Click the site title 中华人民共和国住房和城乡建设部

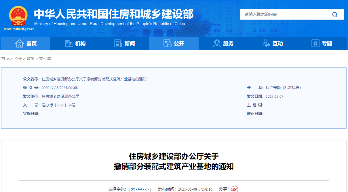(114, 14)
